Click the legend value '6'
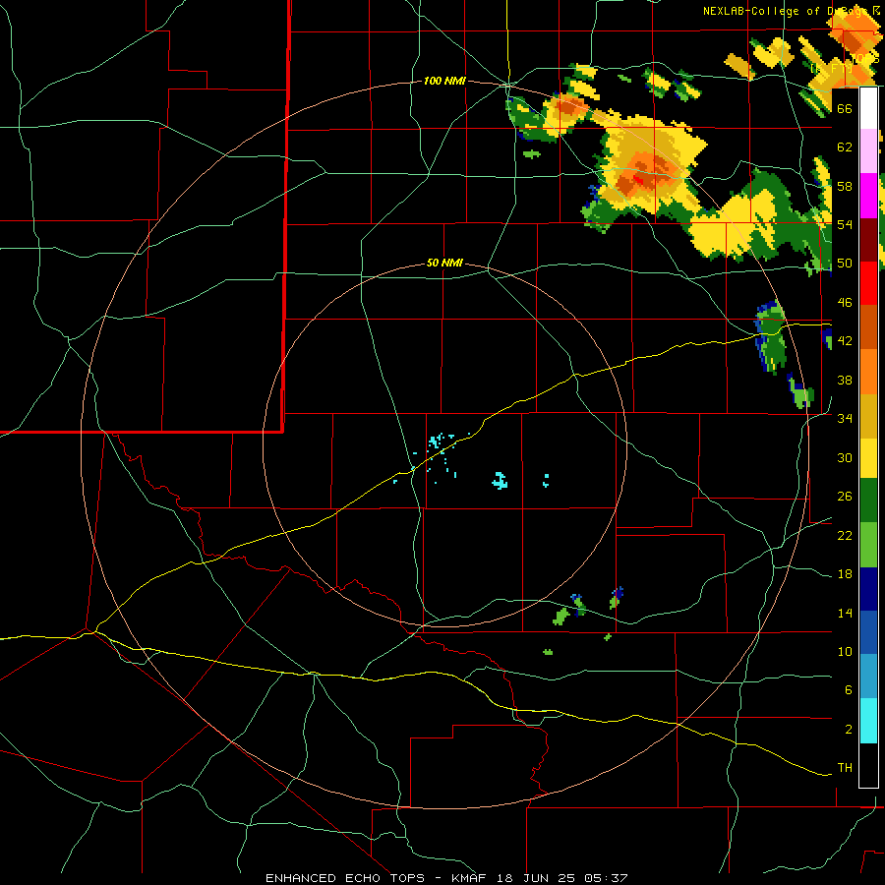Image resolution: width=885 pixels, height=885 pixels. click(848, 690)
